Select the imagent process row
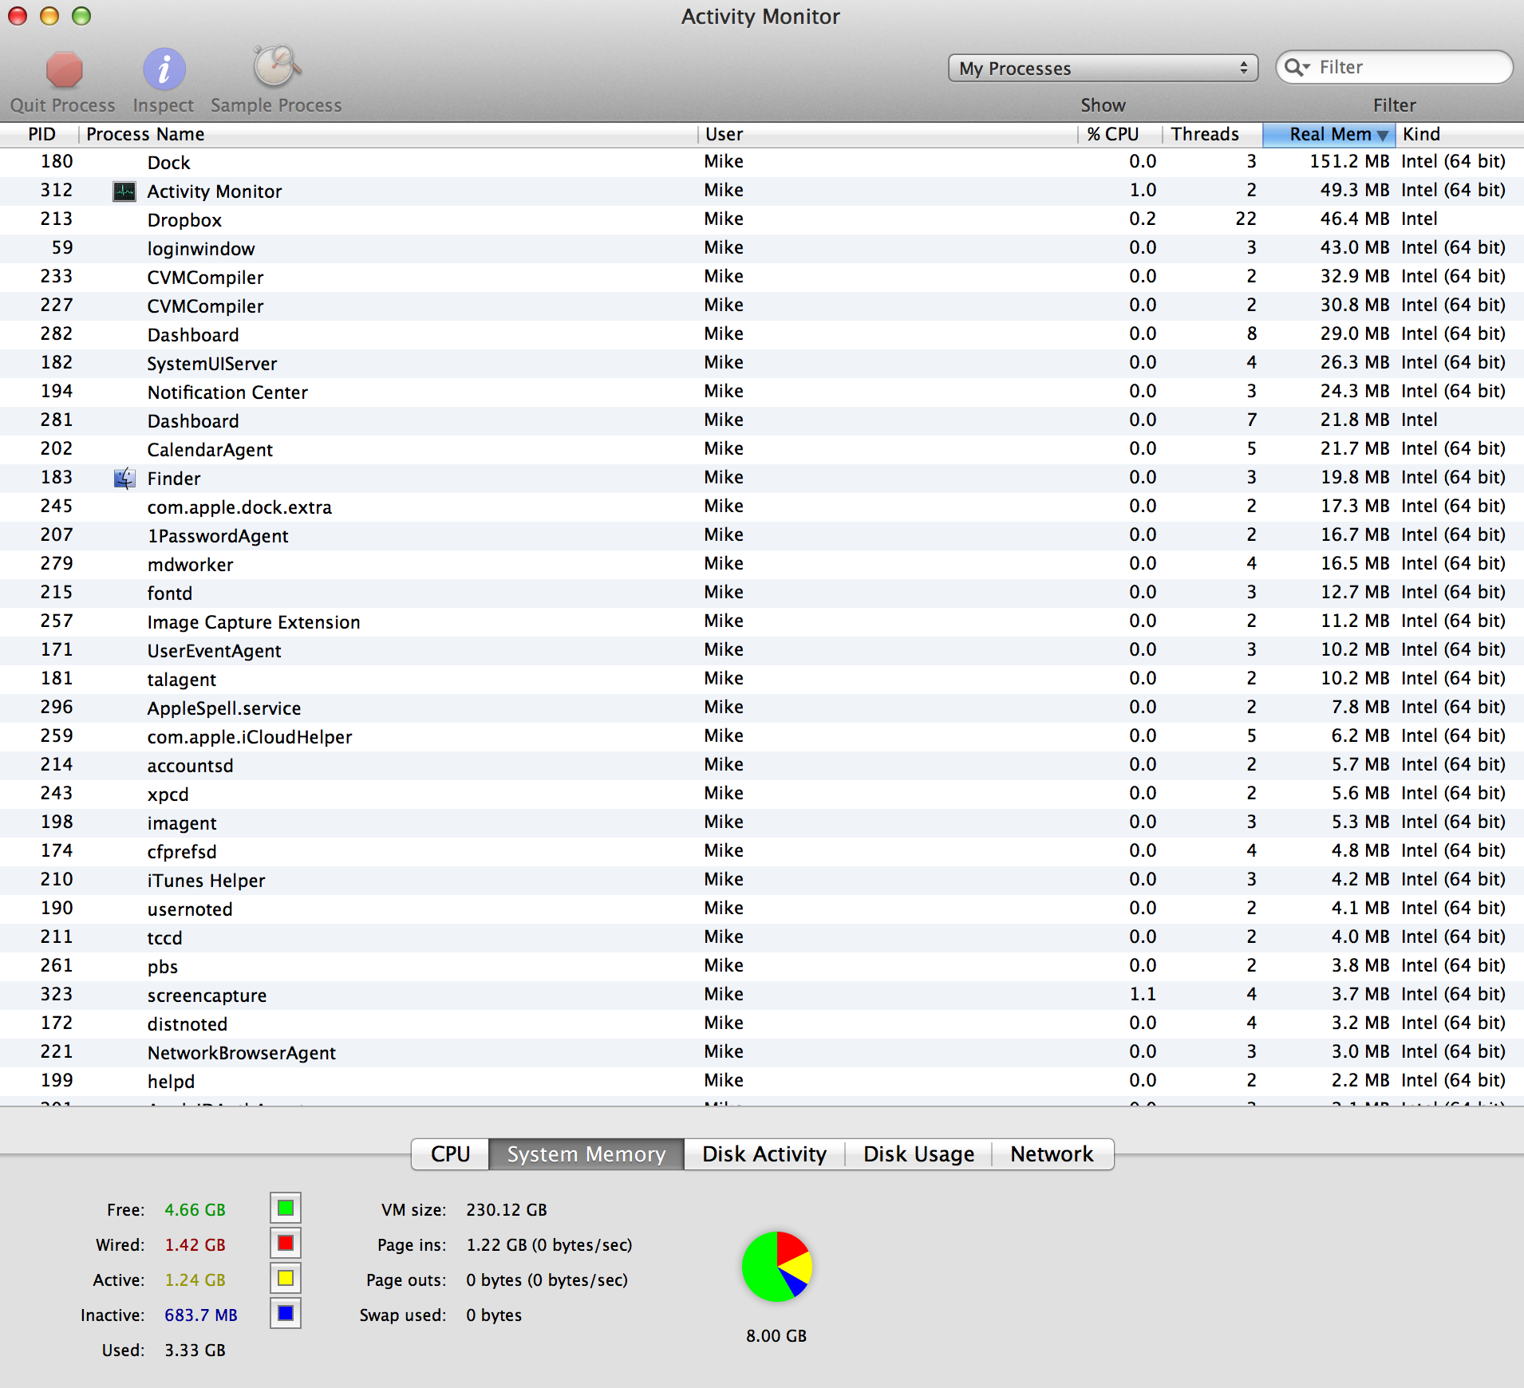The height and width of the screenshot is (1388, 1524). coord(762,823)
